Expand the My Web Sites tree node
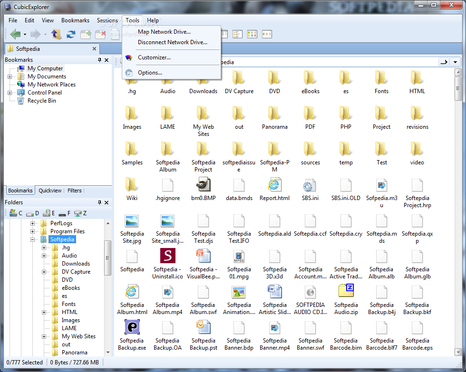The image size is (466, 372). click(x=44, y=337)
